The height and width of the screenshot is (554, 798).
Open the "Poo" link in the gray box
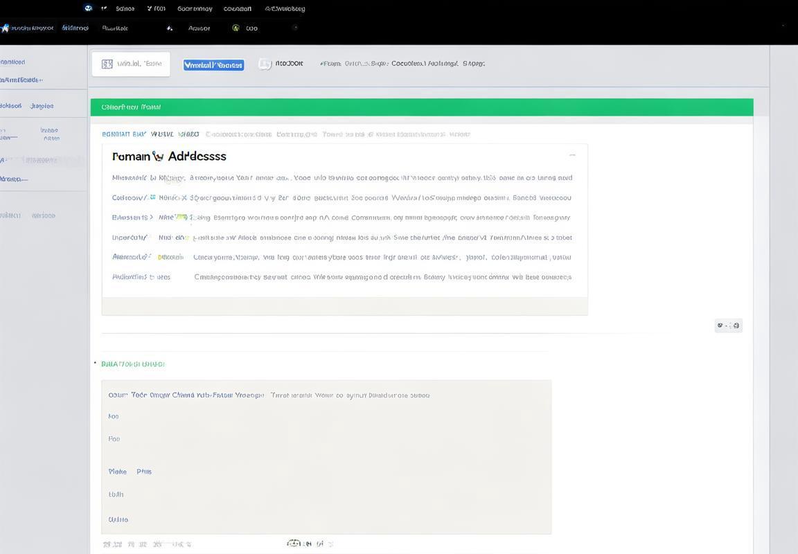click(x=114, y=439)
